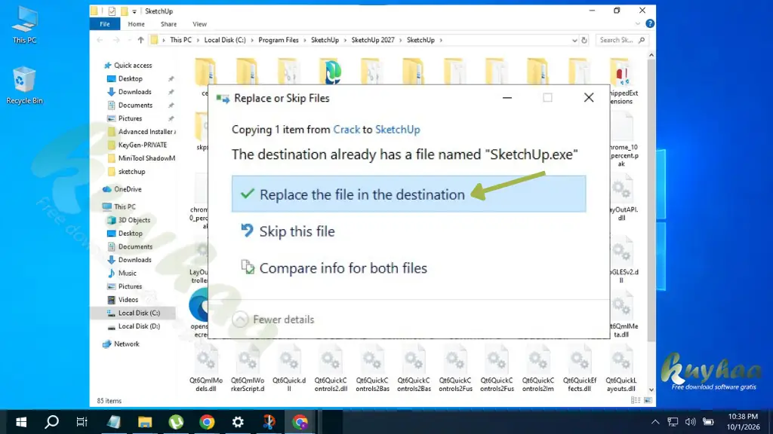Open uTorrent from taskbar
Screen dimensions: 773x434
click(x=176, y=422)
